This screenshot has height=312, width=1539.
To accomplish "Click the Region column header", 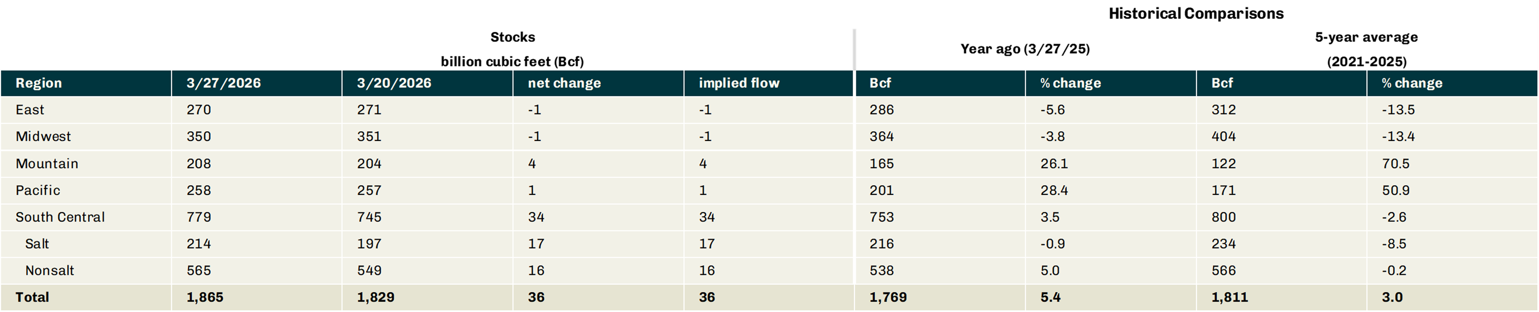I will pyautogui.click(x=39, y=83).
